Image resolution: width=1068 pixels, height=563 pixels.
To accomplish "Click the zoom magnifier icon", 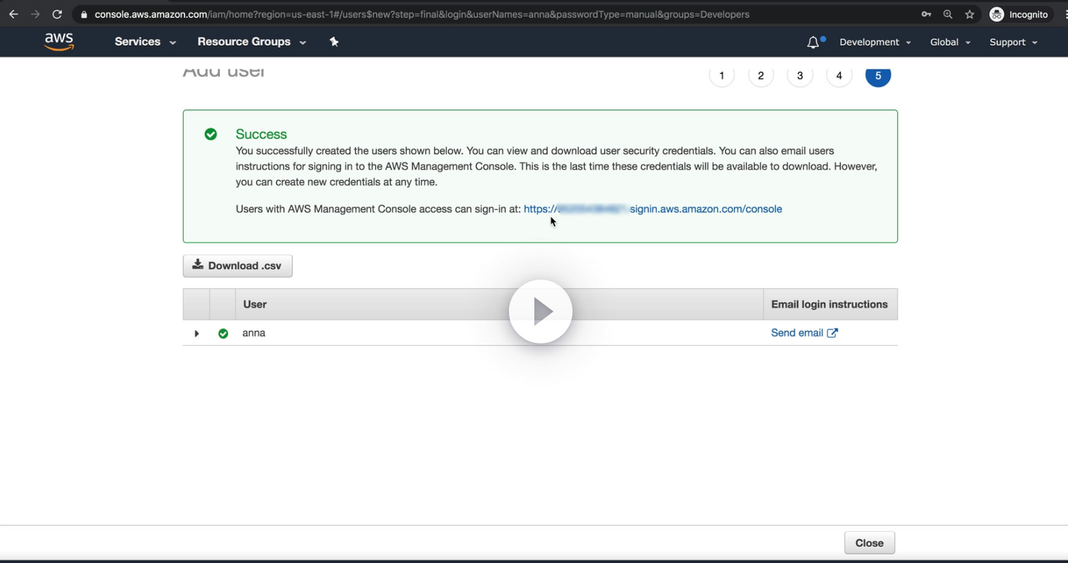I will [948, 14].
